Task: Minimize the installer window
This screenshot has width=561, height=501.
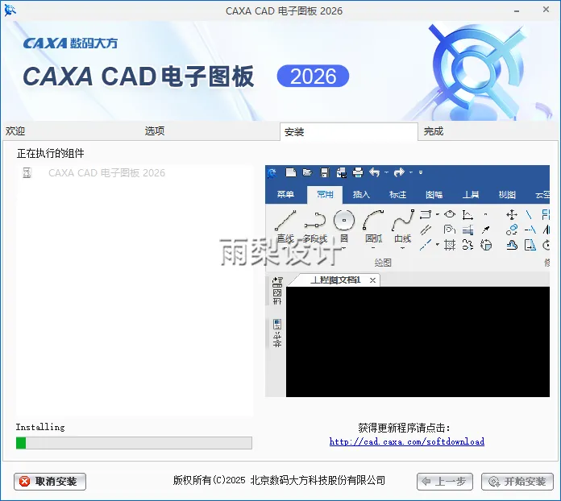Action: click(x=517, y=11)
